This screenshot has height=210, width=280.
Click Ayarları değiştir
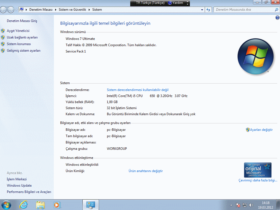[261, 130]
